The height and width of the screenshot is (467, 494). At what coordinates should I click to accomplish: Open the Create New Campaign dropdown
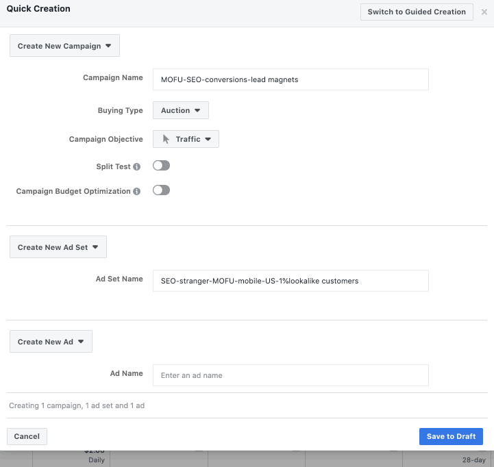(64, 46)
